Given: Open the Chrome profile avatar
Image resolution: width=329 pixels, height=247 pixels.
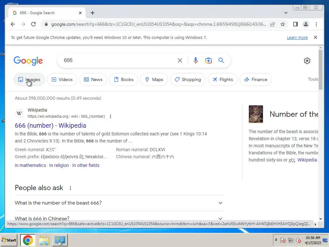Looking at the screenshot, I should [x=306, y=24].
